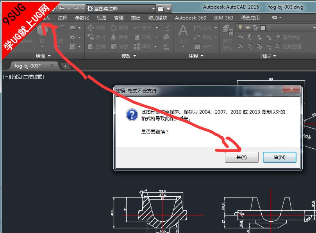Click the Thaw All Layers icon
This screenshot has height=233, width=316.
(259, 47)
